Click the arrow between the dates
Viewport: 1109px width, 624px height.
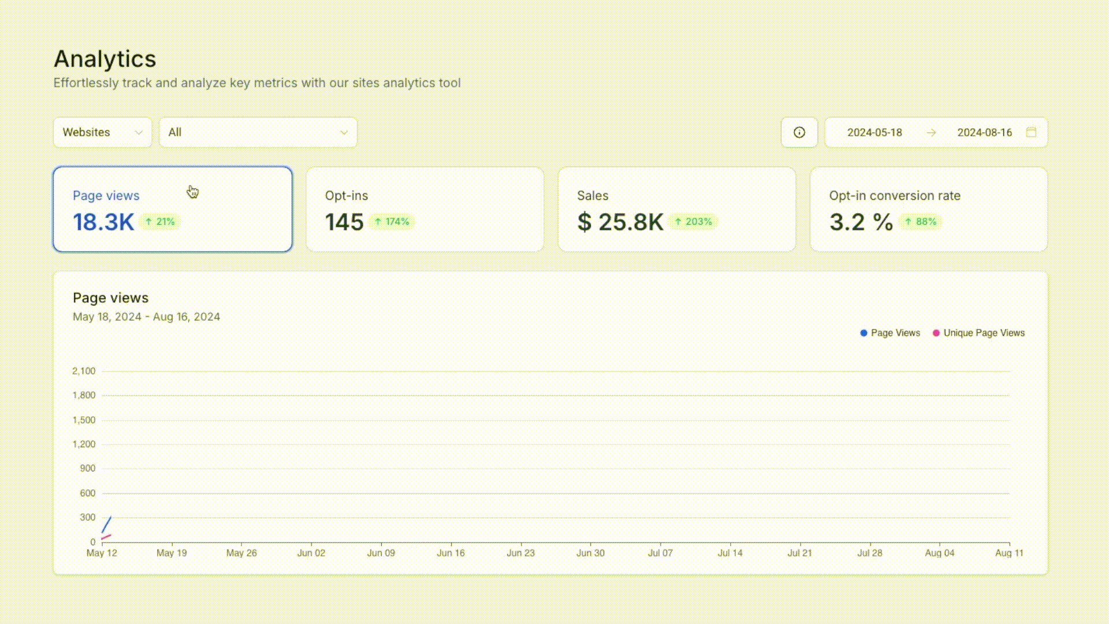[x=931, y=132]
